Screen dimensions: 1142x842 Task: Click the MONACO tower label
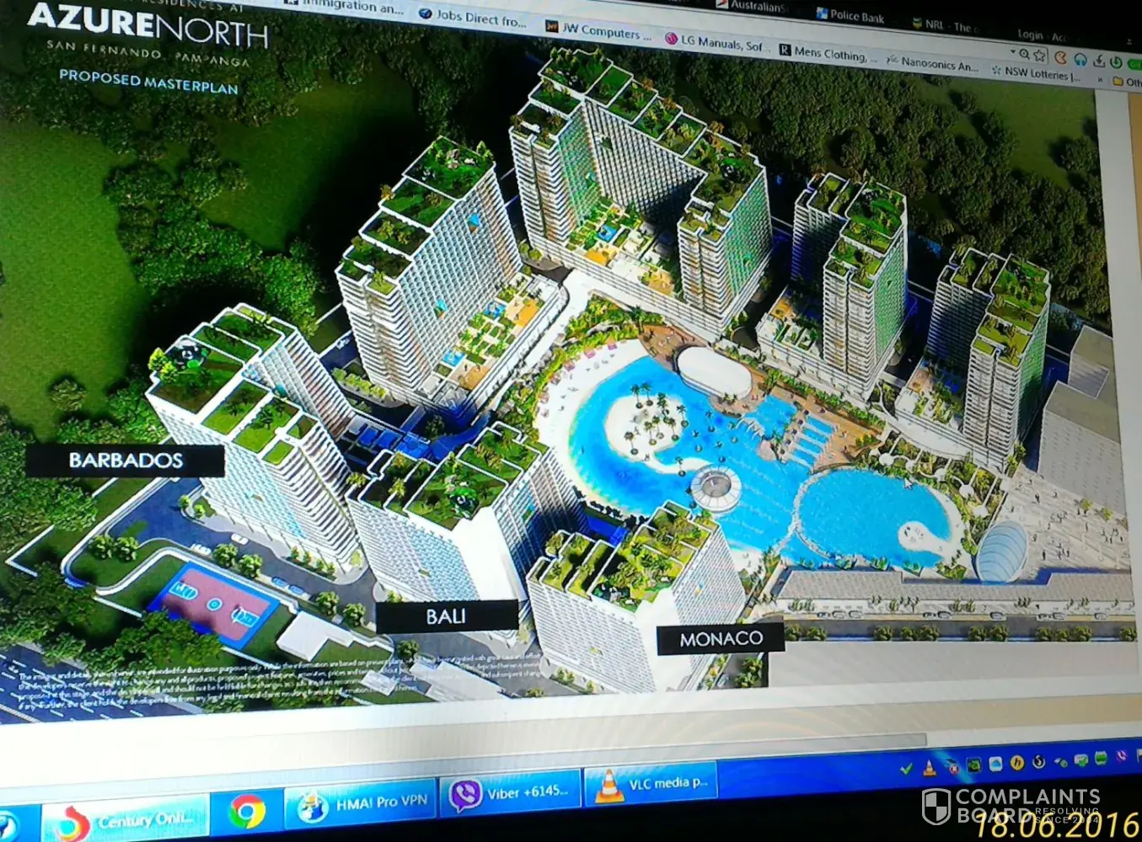(721, 639)
